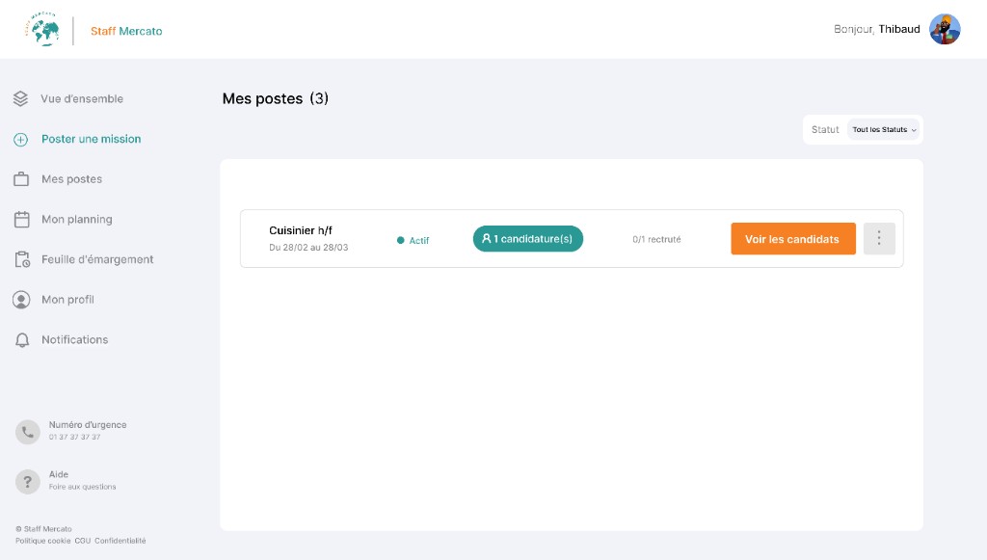Viewport: 987px width, 560px height.
Task: Go to Mon profil
Action: [68, 300]
